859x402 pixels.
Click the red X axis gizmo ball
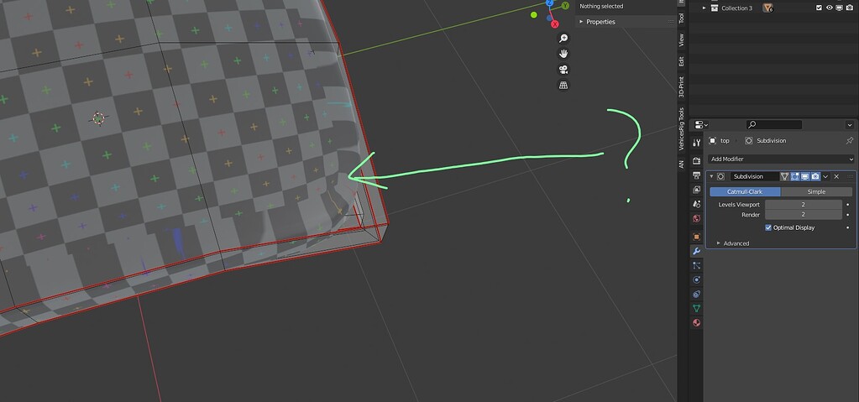pyautogui.click(x=554, y=24)
